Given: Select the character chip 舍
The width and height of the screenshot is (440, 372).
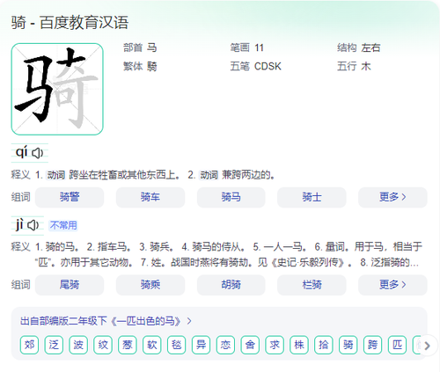Looking at the screenshot, I should (250, 345).
